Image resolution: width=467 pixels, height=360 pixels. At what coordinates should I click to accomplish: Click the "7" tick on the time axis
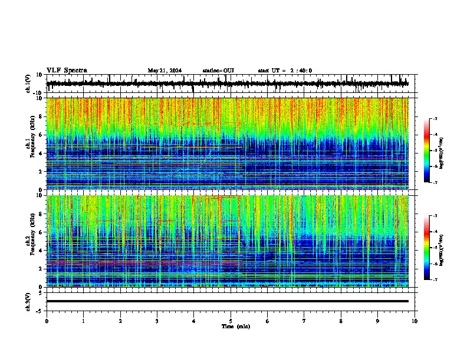(304, 321)
